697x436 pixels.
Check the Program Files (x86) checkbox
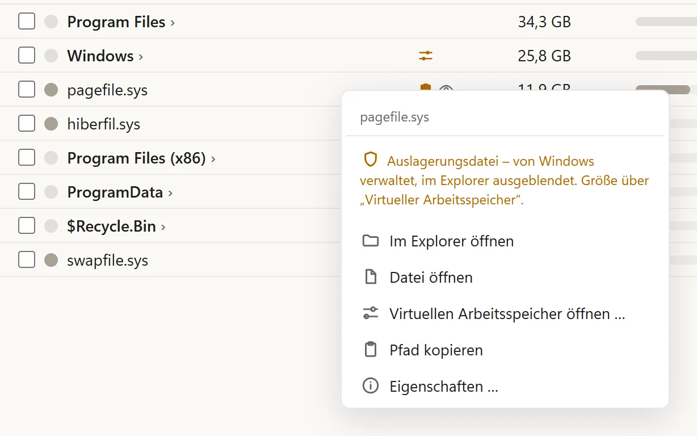(x=27, y=158)
